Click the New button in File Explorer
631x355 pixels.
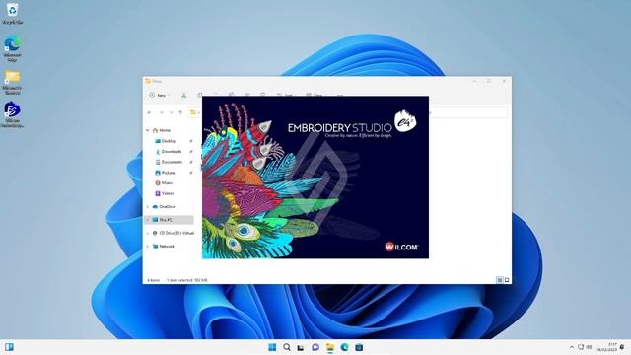pos(159,95)
